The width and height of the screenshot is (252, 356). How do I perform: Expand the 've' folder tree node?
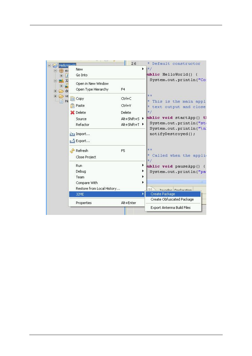tap(55, 96)
